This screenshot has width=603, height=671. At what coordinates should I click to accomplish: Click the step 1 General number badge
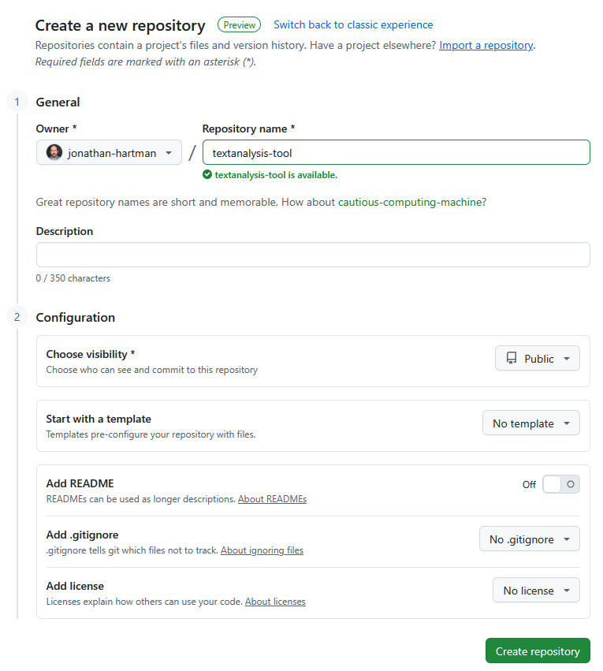tap(17, 102)
